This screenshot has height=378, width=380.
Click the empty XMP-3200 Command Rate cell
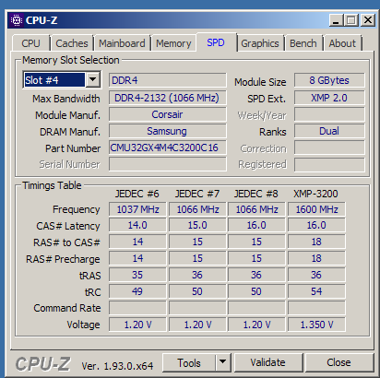(316, 308)
